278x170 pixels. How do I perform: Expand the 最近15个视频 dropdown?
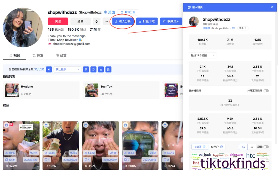(203, 55)
